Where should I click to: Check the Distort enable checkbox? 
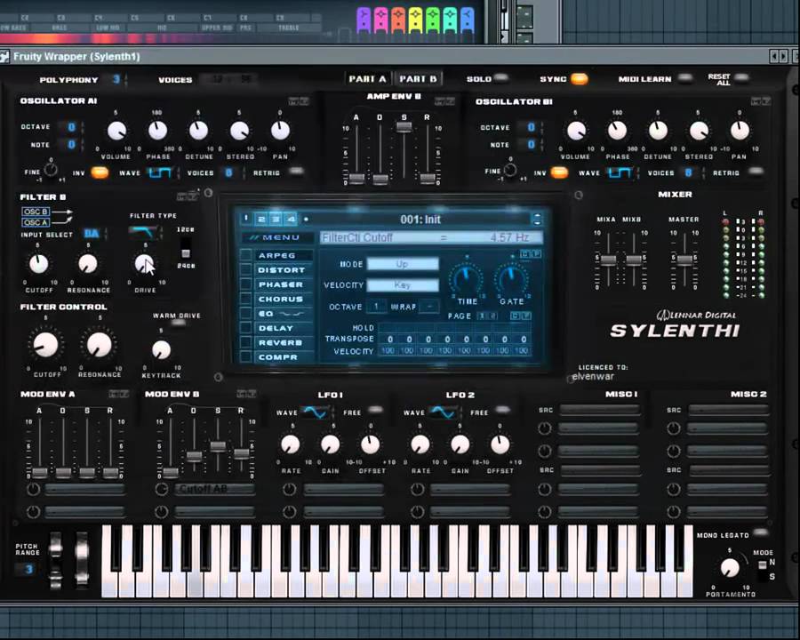[246, 269]
